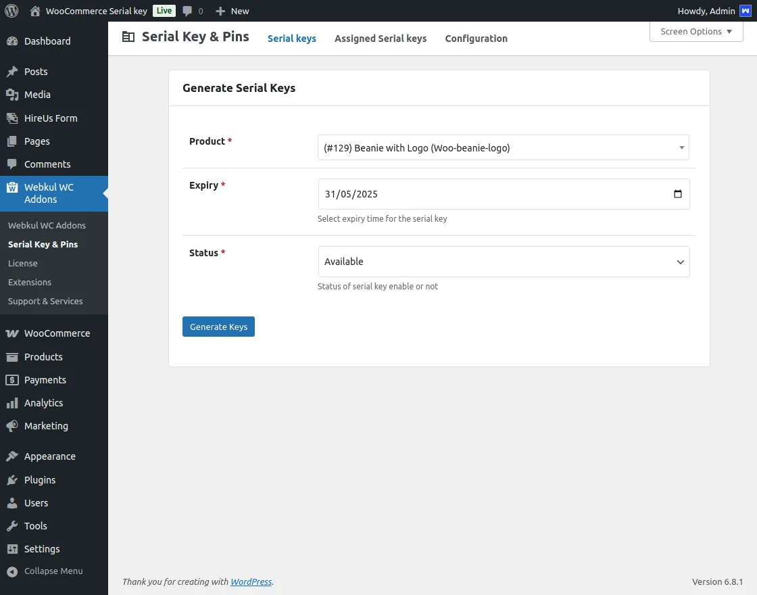Image resolution: width=757 pixels, height=595 pixels.
Task: Follow the WordPress footer link
Action: click(251, 581)
